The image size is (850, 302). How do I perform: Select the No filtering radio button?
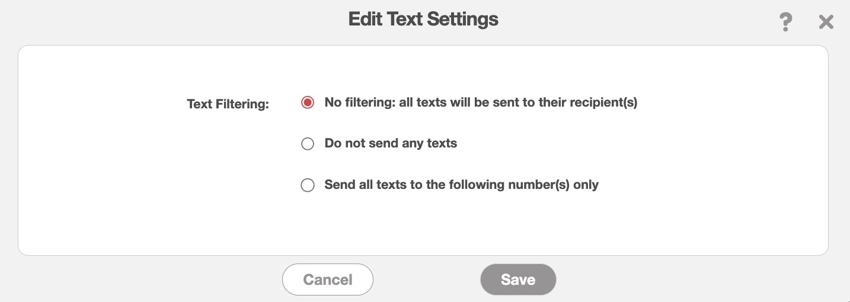pyautogui.click(x=308, y=102)
